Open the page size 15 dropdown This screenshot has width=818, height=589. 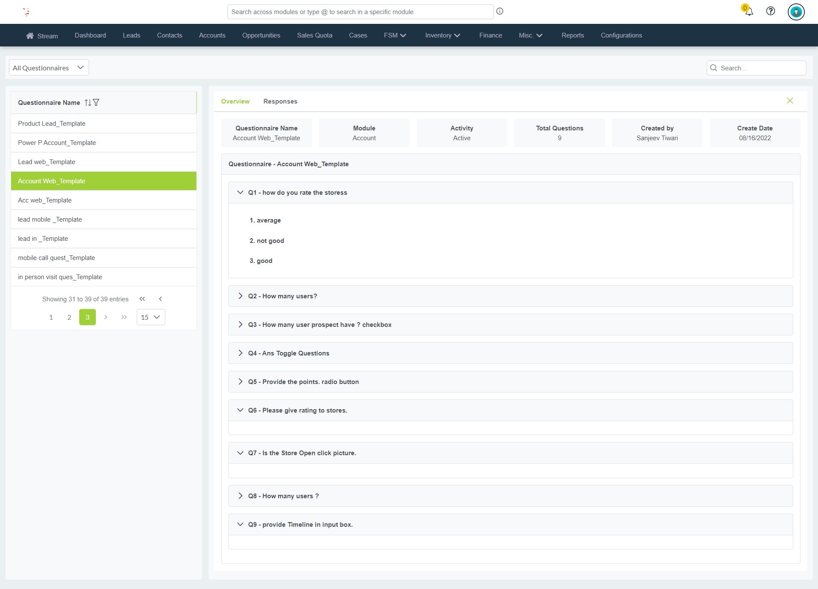tap(150, 317)
